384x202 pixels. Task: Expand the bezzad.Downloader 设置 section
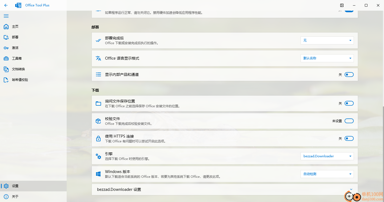coord(225,189)
